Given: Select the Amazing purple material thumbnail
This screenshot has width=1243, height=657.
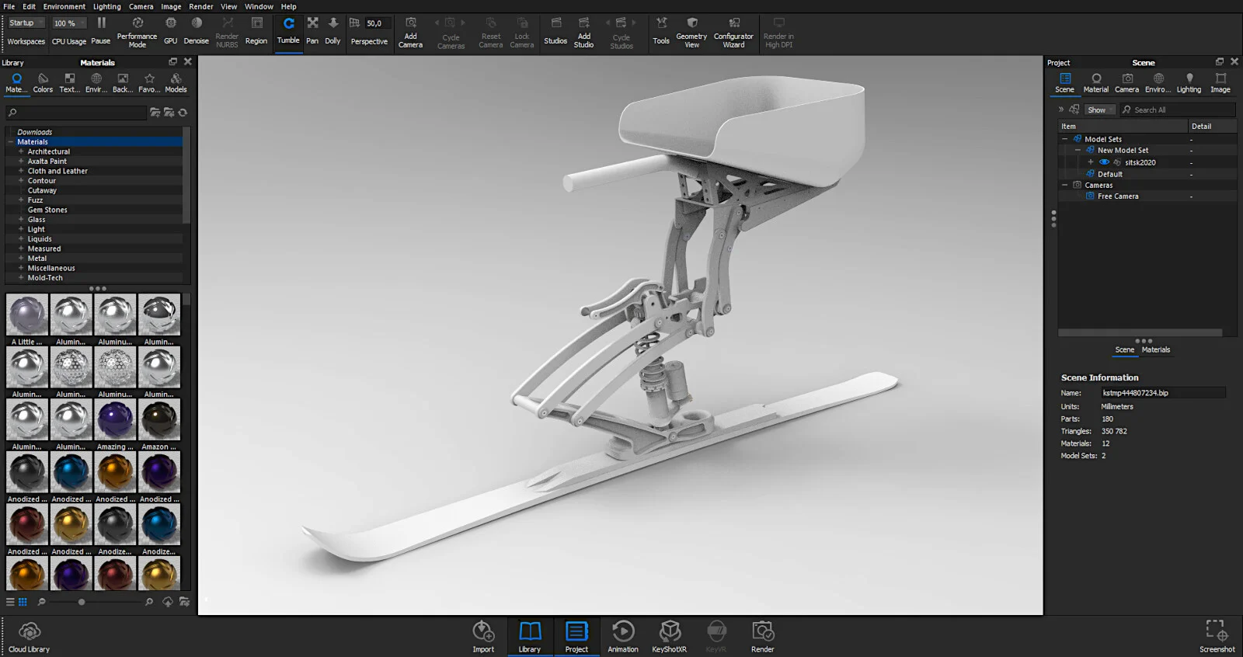Looking at the screenshot, I should (x=115, y=421).
